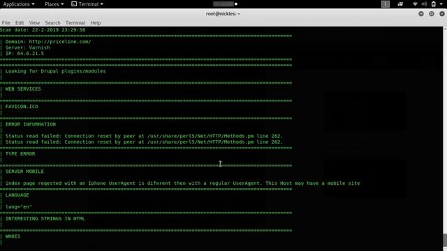Image resolution: width=447 pixels, height=251 pixels.
Task: Close the terminal window
Action: coord(442,14)
